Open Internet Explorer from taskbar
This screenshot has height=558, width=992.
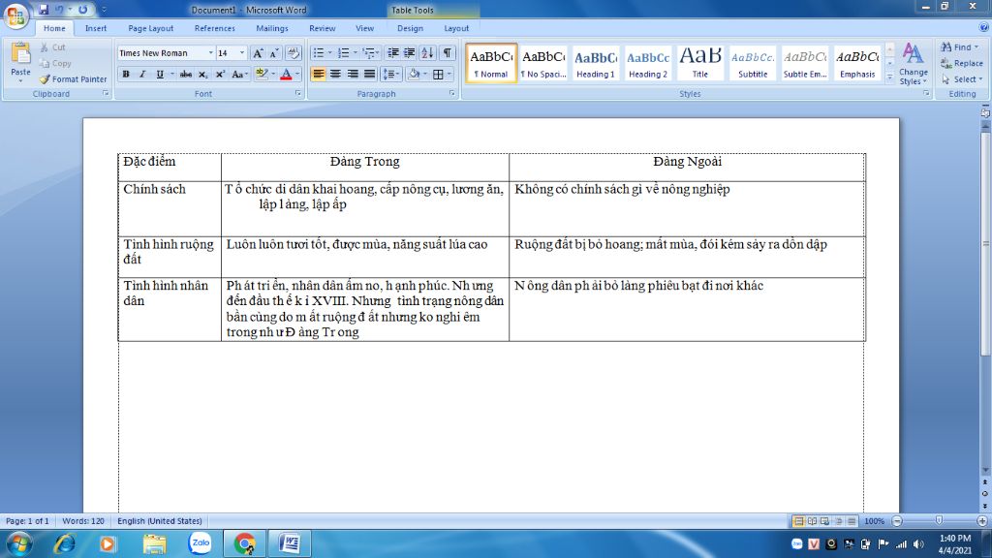click(64, 543)
